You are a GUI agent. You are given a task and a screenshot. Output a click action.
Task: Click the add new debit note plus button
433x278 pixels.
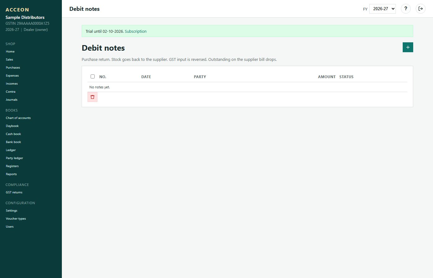408,47
